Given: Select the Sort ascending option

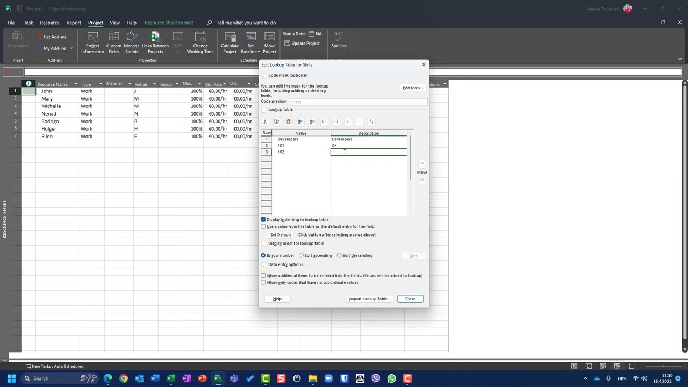Looking at the screenshot, I should click(302, 256).
